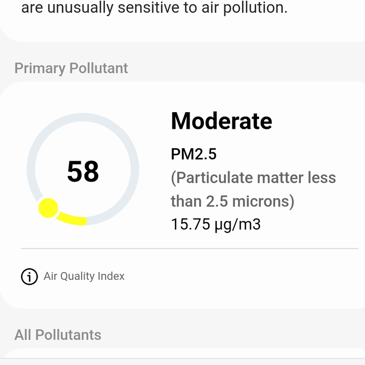Screen dimensions: 365x365
Task: Open the All Pollutants section header
Action: 58,335
